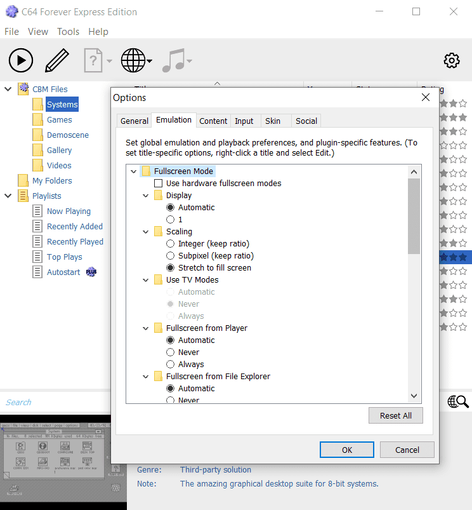Collapse the Scaling node
This screenshot has width=472, height=510.
[x=145, y=232]
